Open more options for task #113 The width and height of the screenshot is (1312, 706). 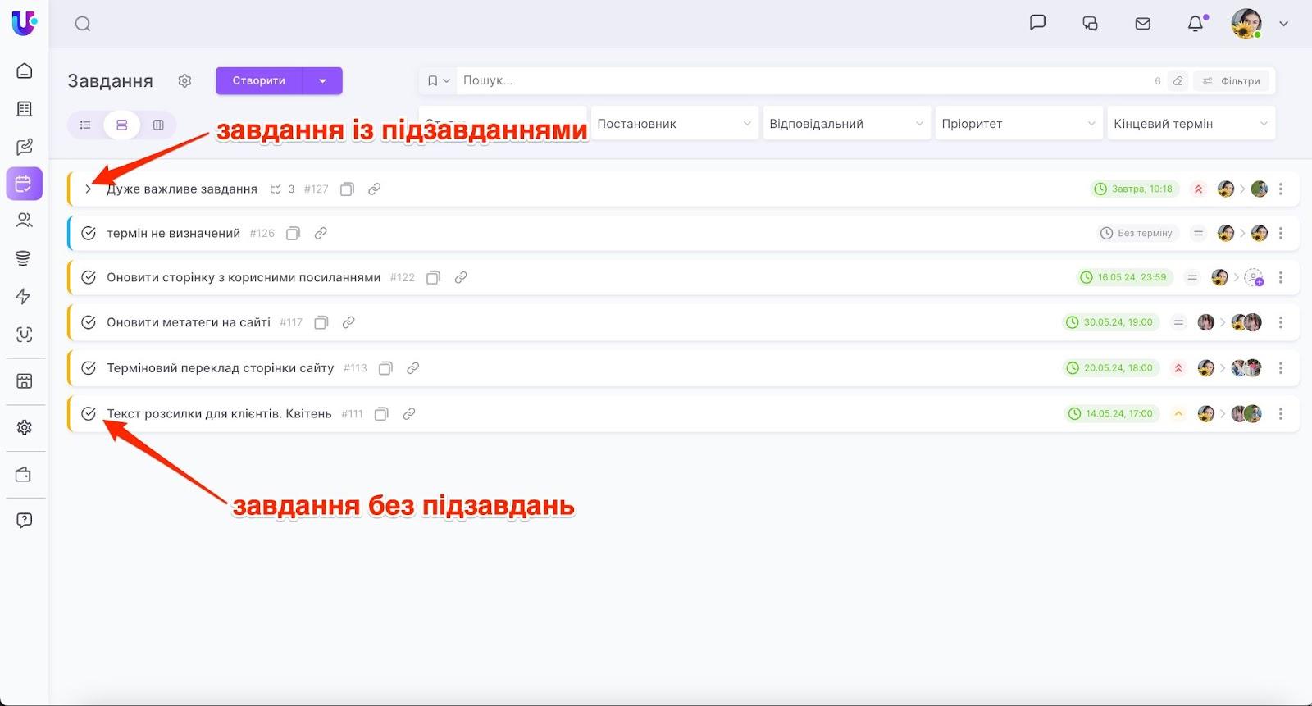pyautogui.click(x=1281, y=368)
